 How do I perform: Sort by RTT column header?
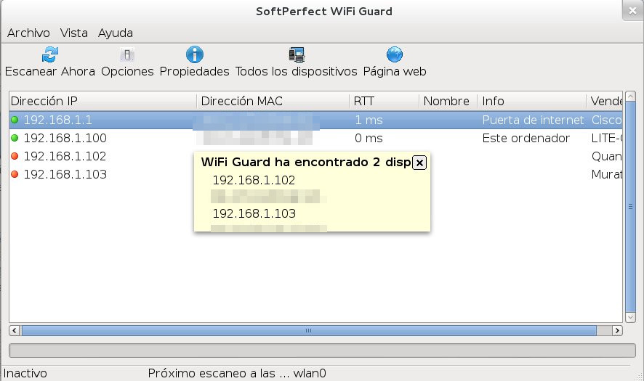click(385, 101)
